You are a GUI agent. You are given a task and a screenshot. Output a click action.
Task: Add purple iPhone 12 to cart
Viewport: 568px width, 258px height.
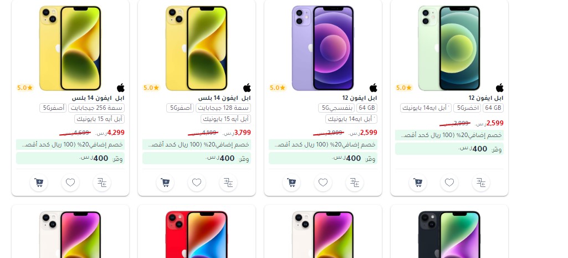coord(291,183)
